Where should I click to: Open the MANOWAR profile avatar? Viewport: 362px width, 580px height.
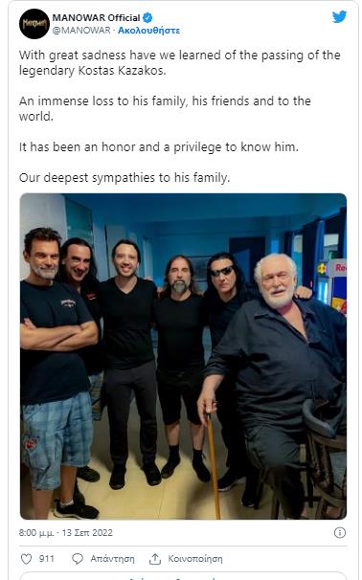coord(34,24)
